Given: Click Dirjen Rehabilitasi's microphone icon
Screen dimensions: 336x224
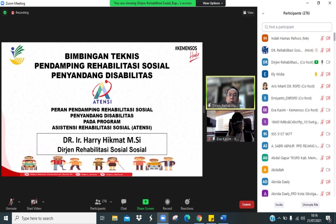Looking at the screenshot, I should click(x=322, y=62).
